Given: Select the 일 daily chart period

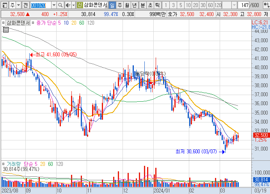Looking at the screenshot, I should [x=112, y=5].
